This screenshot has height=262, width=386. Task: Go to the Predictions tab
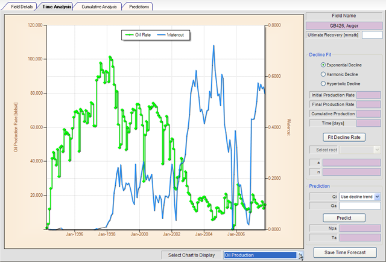point(139,7)
